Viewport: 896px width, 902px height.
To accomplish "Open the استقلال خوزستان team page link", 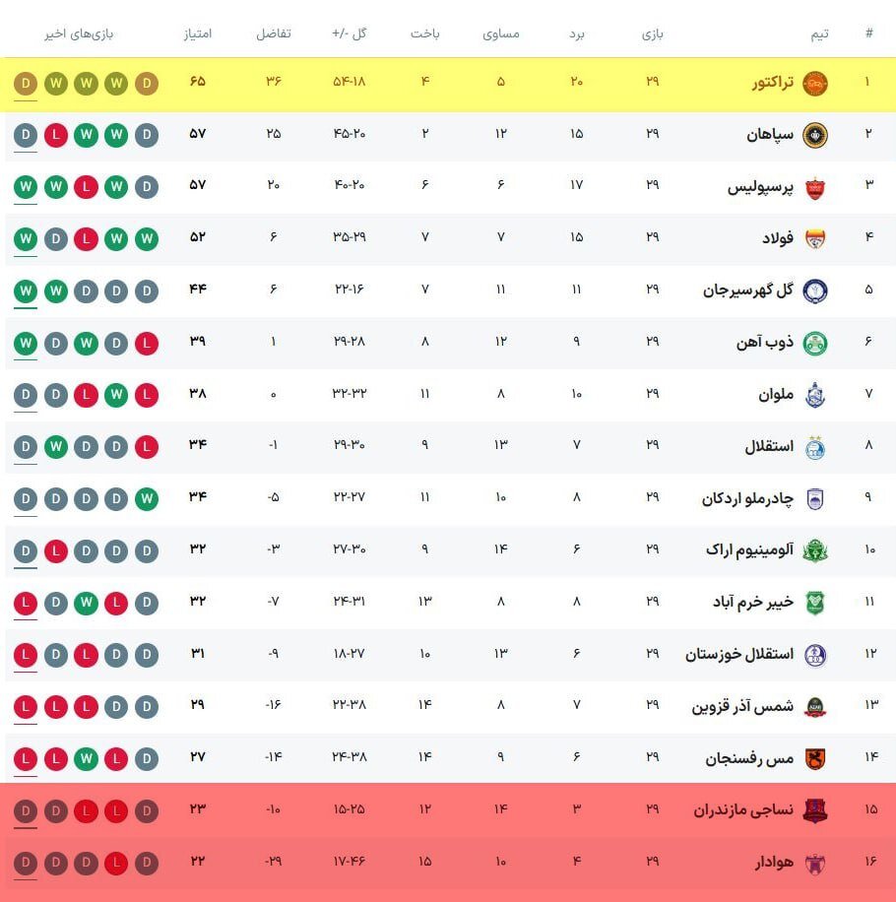I will pos(738,653).
